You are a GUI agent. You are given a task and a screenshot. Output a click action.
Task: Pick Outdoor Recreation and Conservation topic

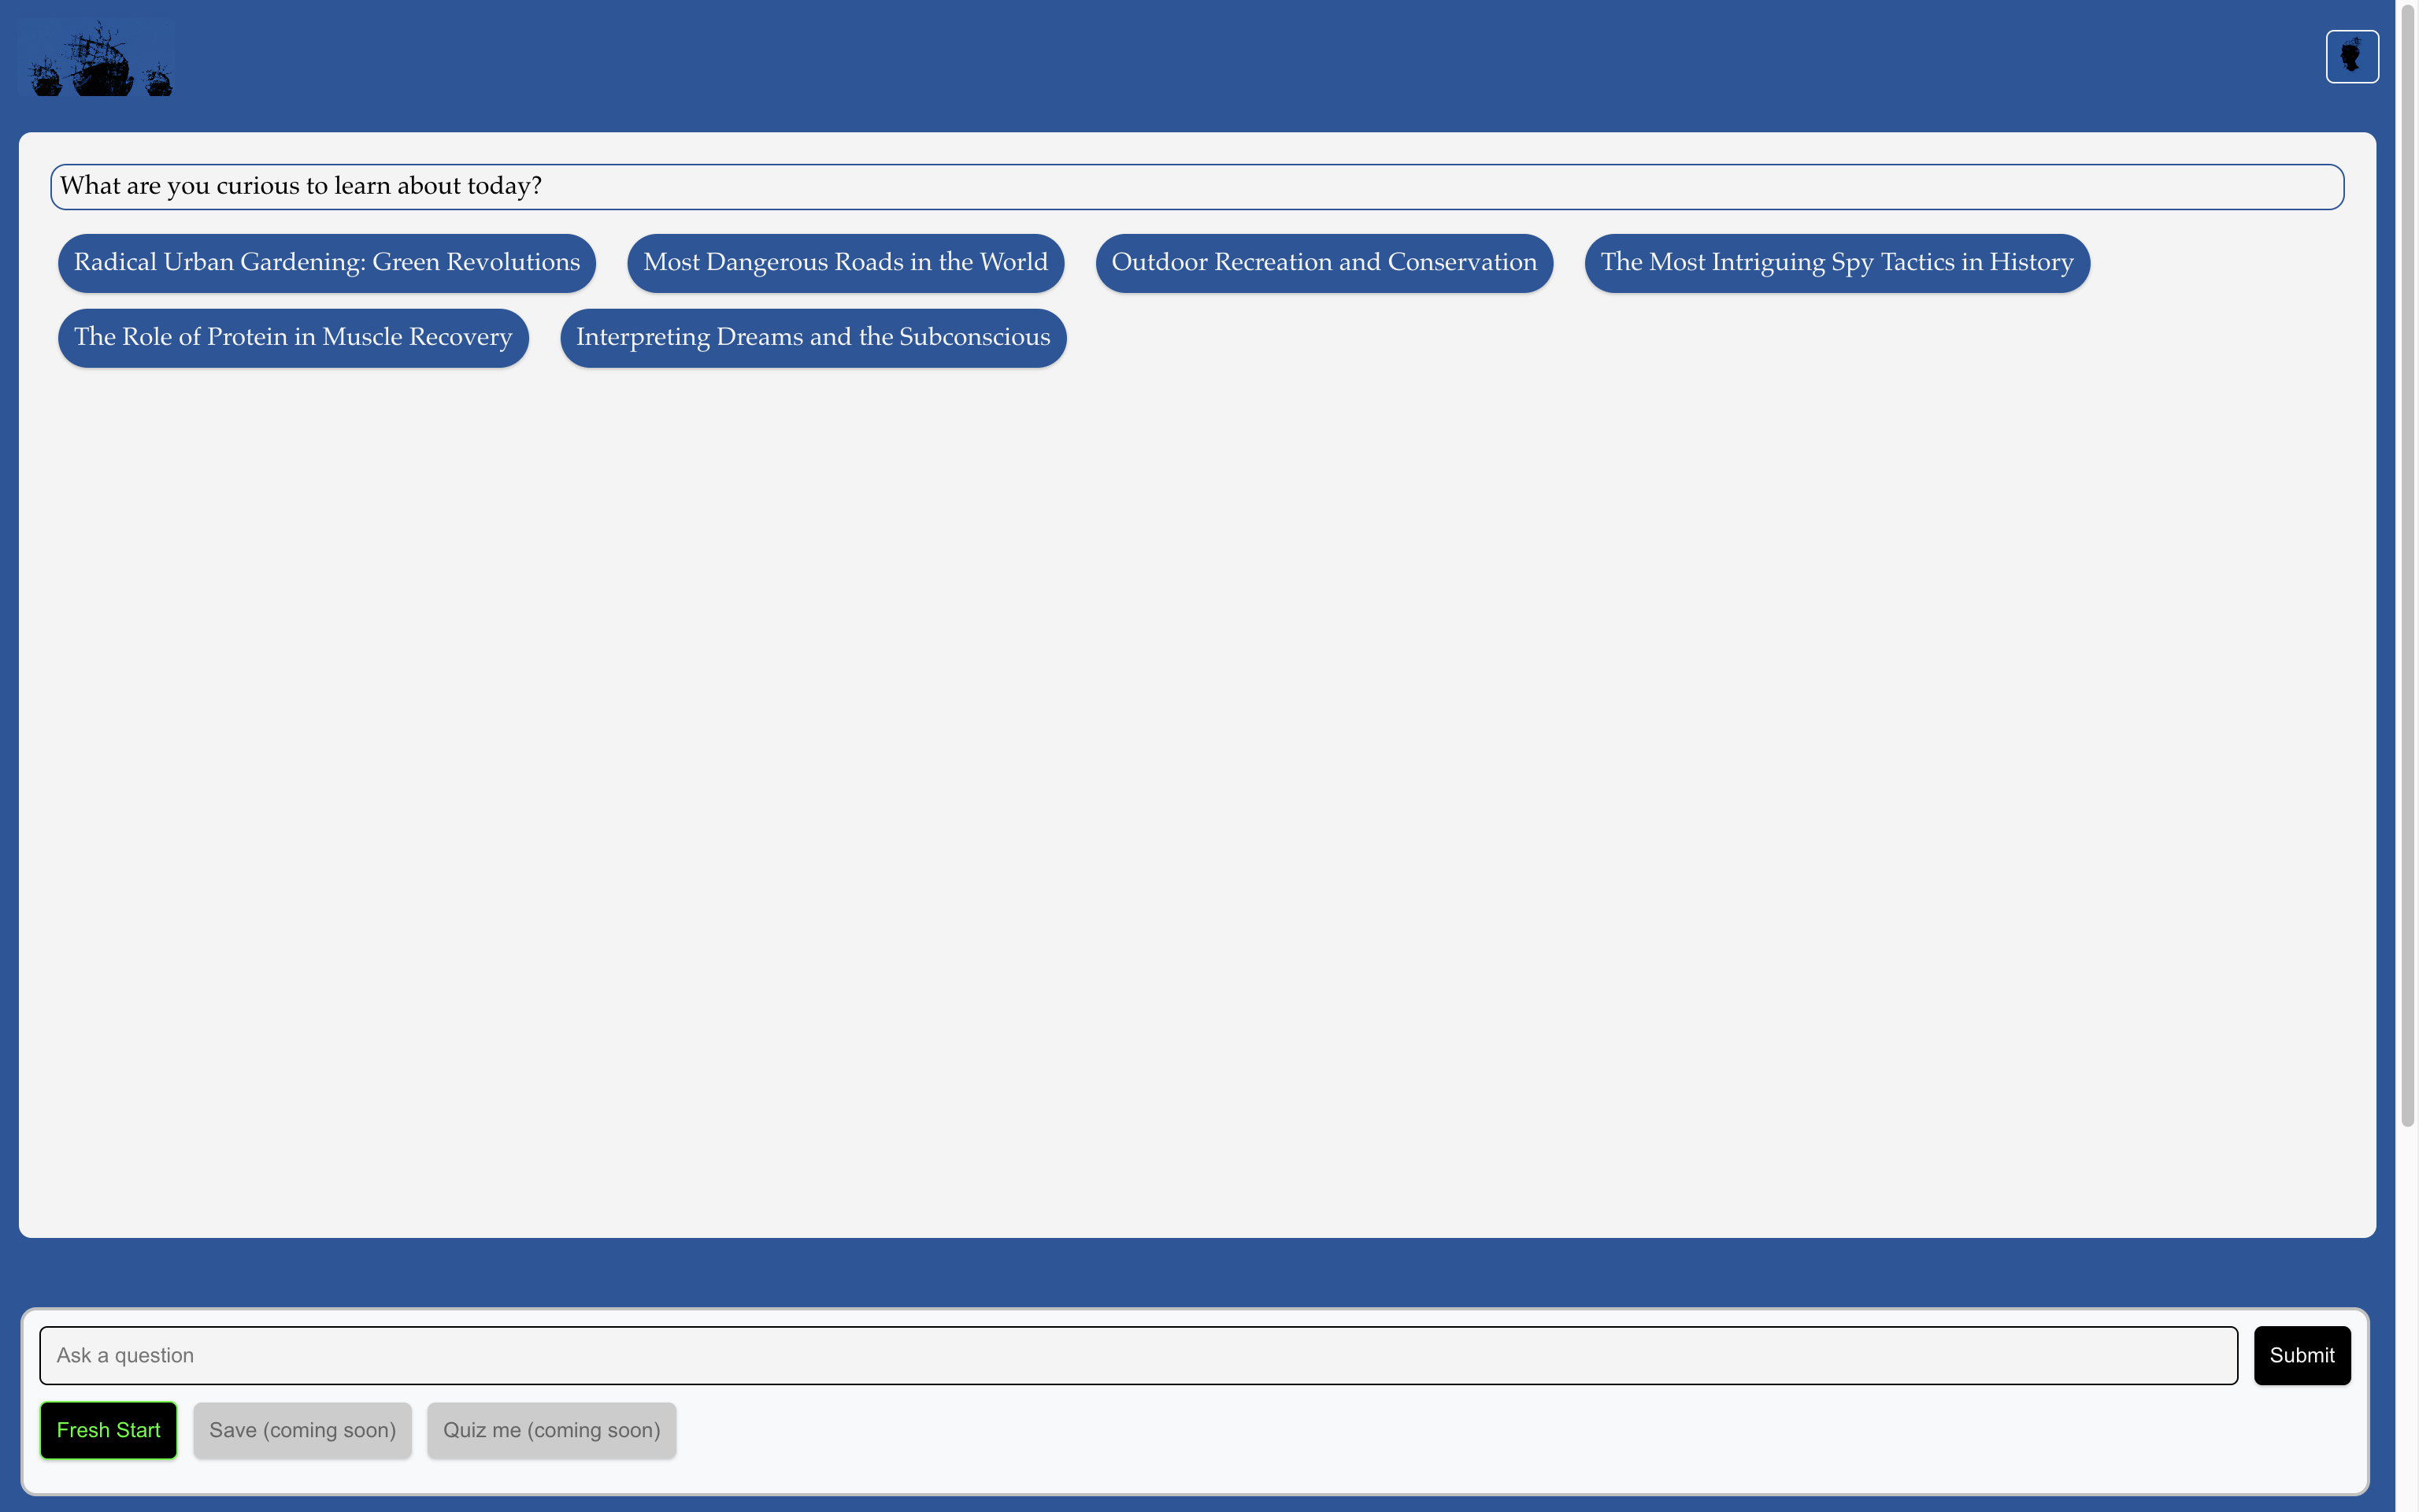1324,263
